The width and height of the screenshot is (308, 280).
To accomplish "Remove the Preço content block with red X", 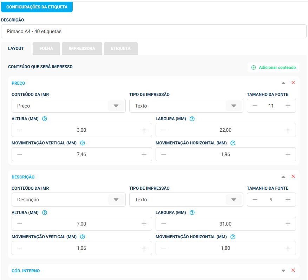I will point(293,83).
